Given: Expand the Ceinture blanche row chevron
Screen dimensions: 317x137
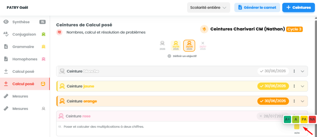Looking at the screenshot, I should point(302,71).
